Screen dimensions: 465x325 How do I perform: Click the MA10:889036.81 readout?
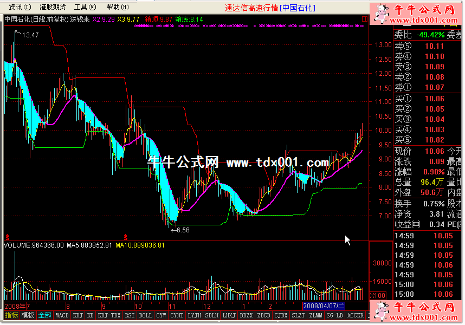(140, 245)
